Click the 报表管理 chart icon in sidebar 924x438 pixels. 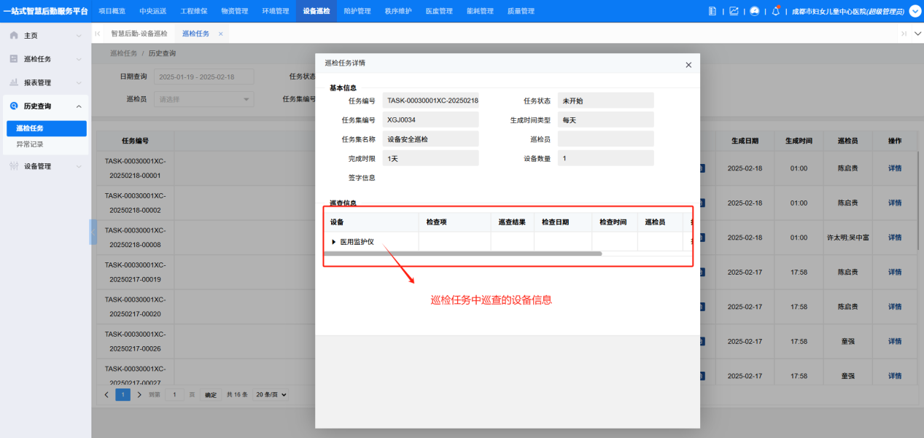click(x=14, y=82)
